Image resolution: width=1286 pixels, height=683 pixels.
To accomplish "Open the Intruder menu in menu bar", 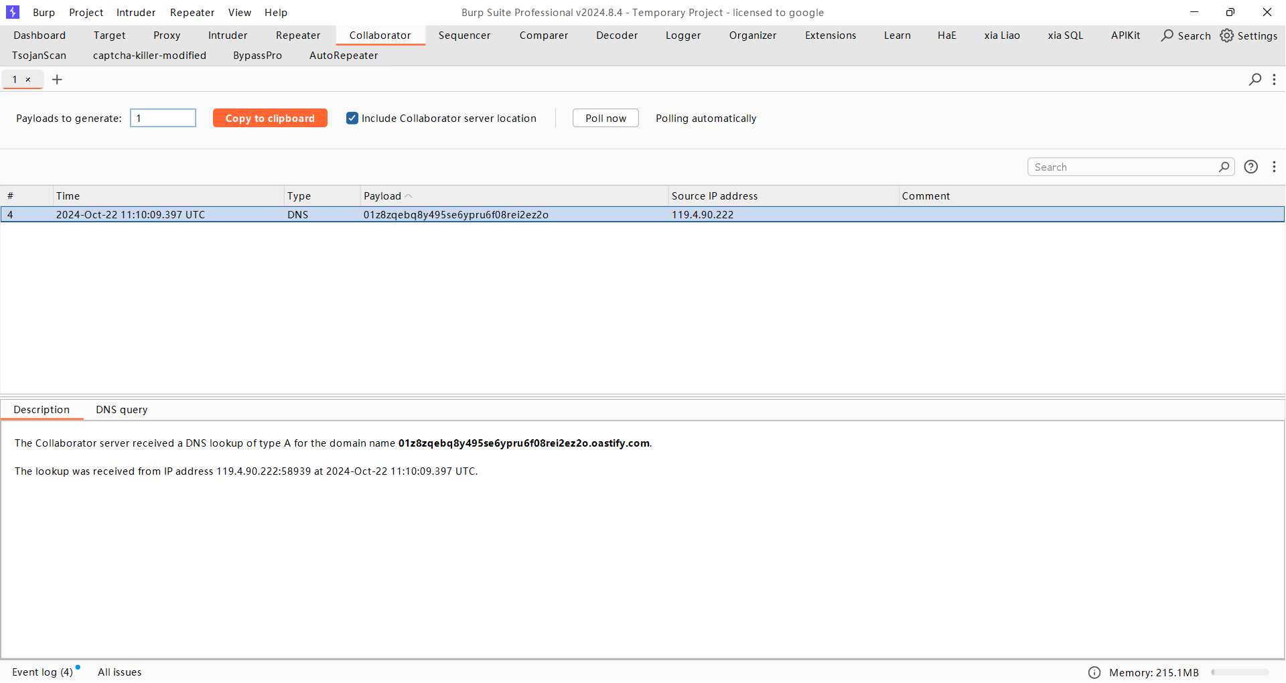I will (x=136, y=13).
